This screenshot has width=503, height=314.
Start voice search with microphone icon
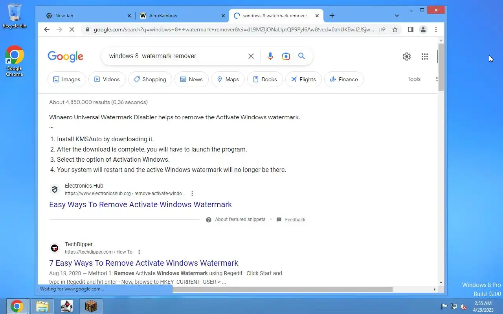tap(270, 56)
